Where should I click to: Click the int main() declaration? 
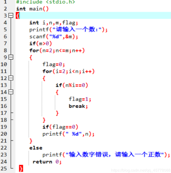coord(32,9)
